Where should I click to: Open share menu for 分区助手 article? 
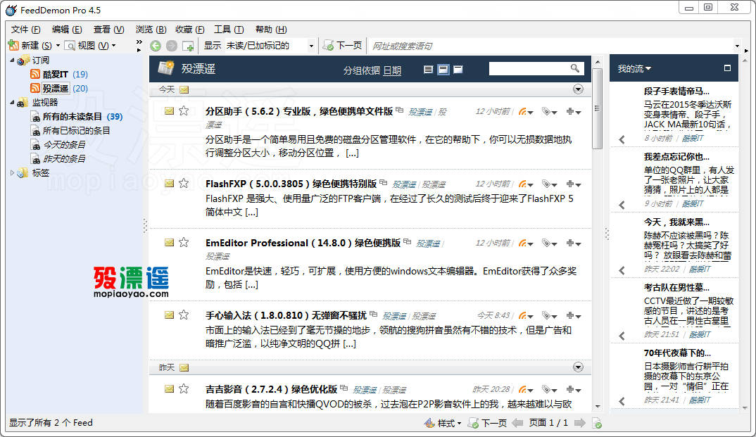pos(526,112)
